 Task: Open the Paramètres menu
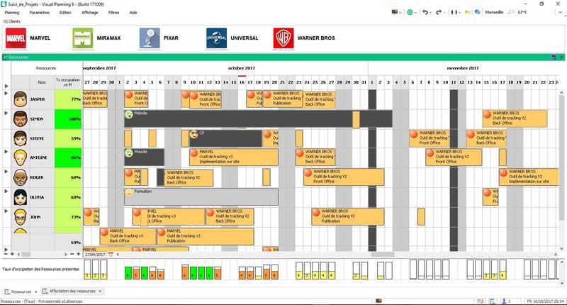tap(40, 13)
